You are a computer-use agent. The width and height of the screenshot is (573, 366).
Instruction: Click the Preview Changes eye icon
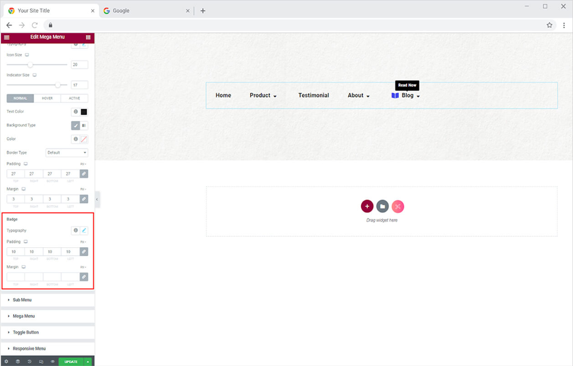[x=52, y=362]
